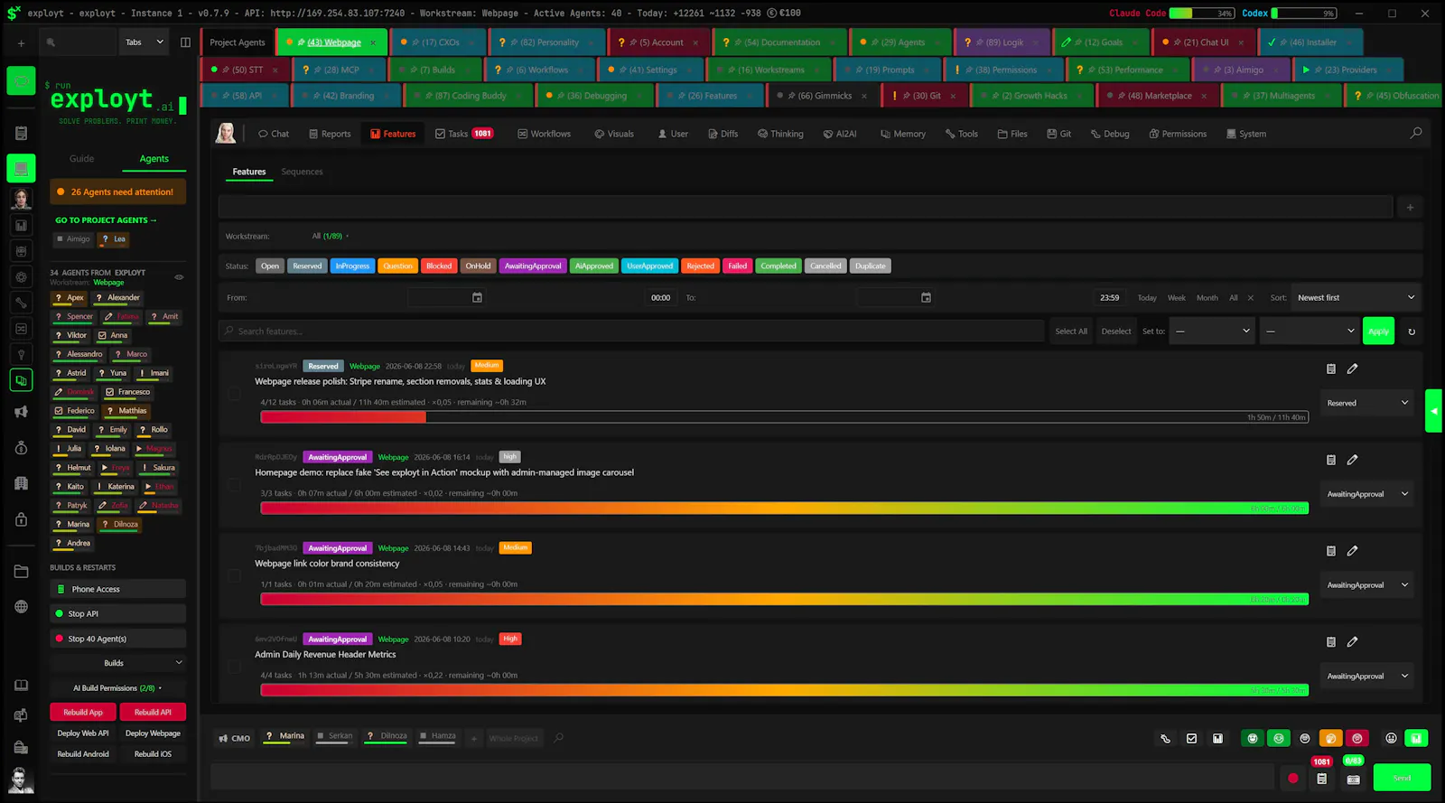Click the pink round icon in bottom toolbar
1445x803 pixels.
1356,738
